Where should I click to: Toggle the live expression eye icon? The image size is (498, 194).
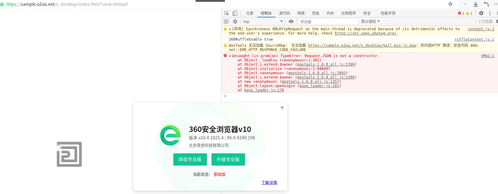coord(291,21)
